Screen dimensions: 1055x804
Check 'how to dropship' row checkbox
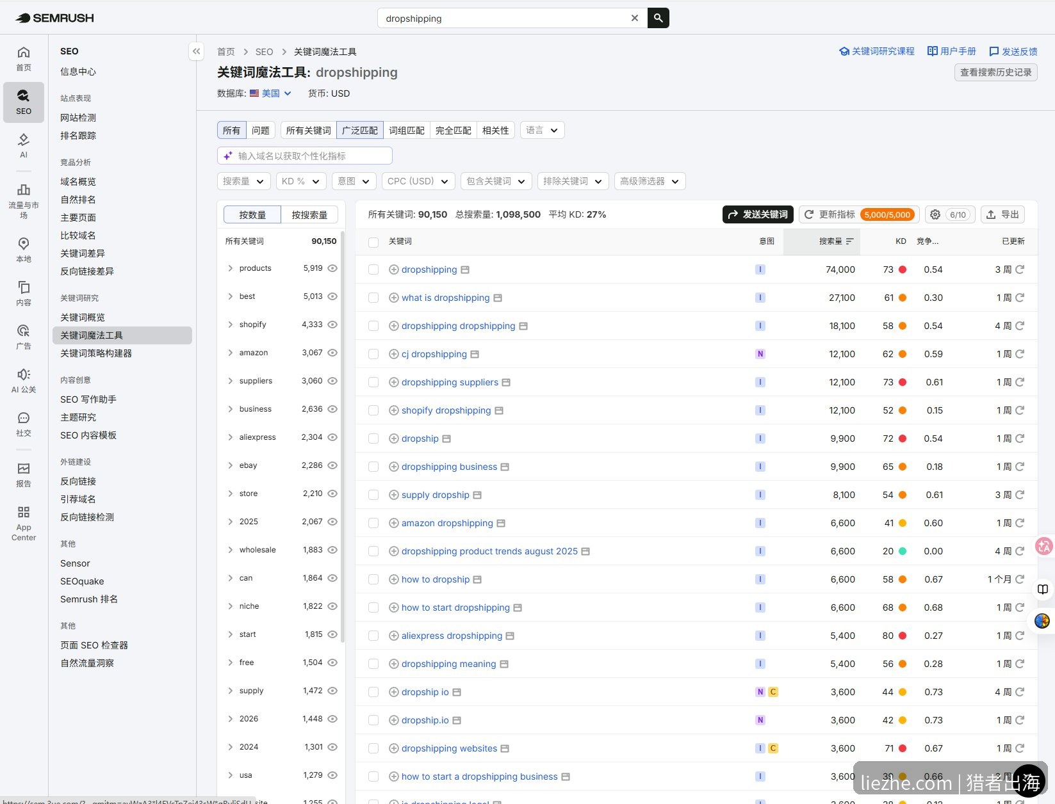point(373,579)
